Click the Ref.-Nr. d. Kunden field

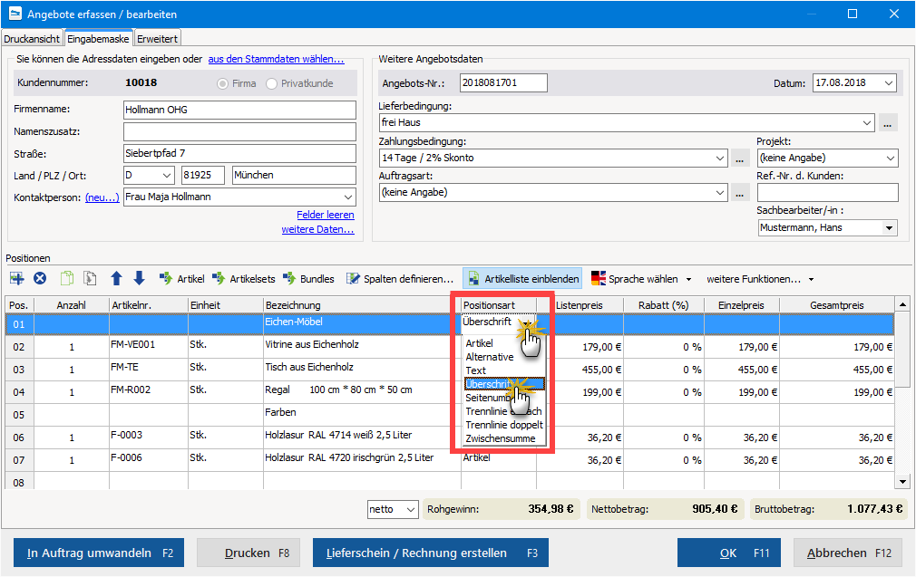(x=828, y=193)
